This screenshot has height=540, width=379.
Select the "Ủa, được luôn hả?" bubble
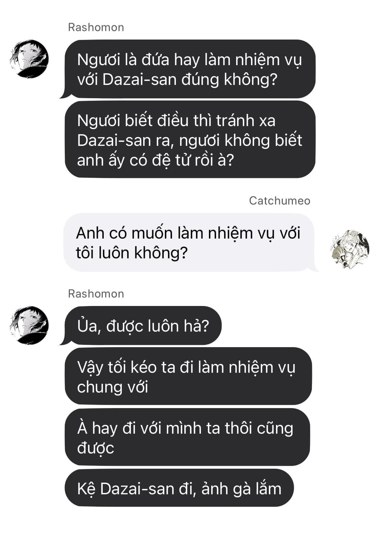tap(143, 325)
